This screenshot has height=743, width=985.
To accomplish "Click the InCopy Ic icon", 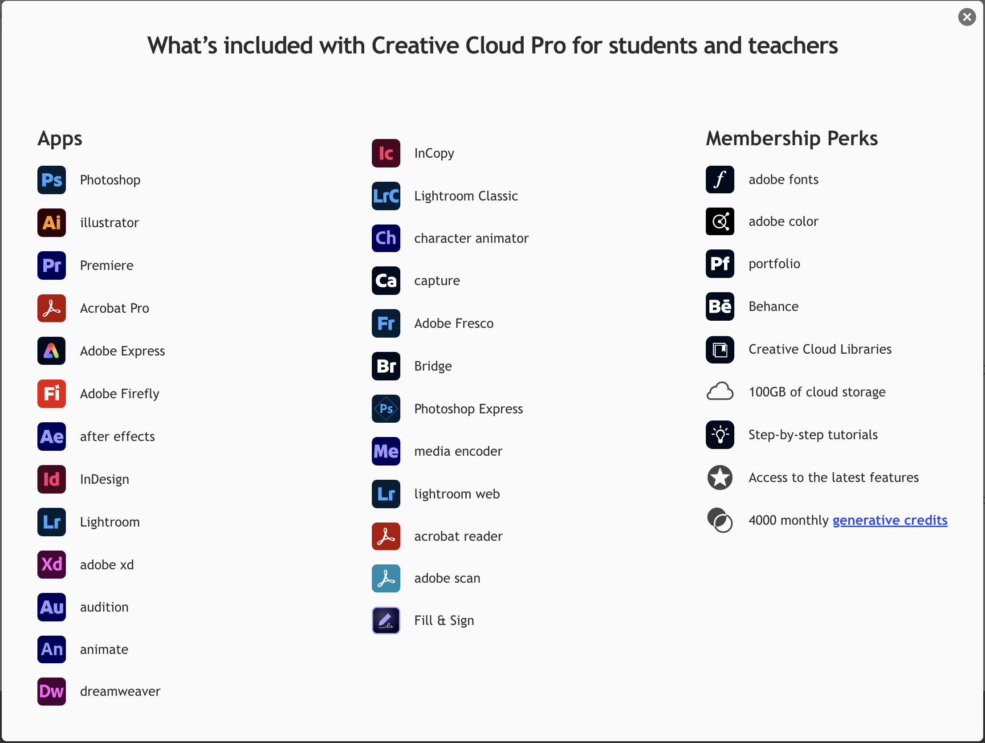I will coord(386,153).
